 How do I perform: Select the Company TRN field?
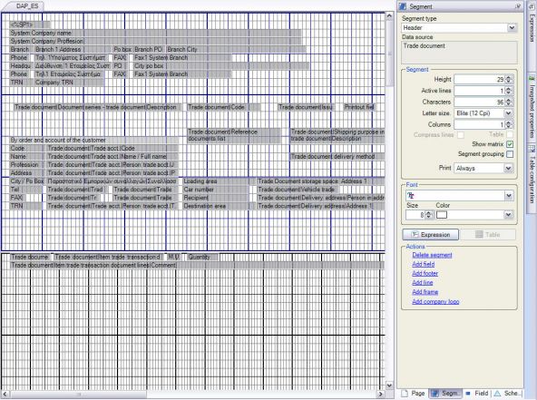point(70,83)
